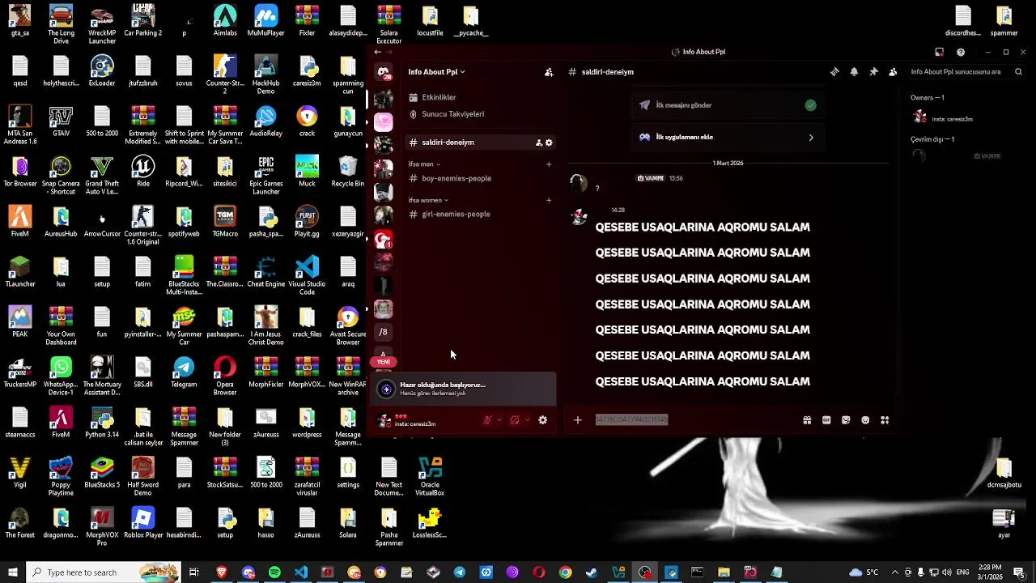Click taskbar search box

pos(104,572)
